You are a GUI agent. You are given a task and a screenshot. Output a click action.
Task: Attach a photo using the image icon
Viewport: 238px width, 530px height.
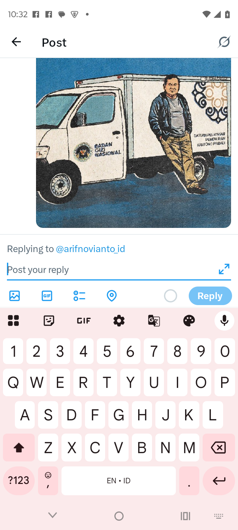pos(15,296)
